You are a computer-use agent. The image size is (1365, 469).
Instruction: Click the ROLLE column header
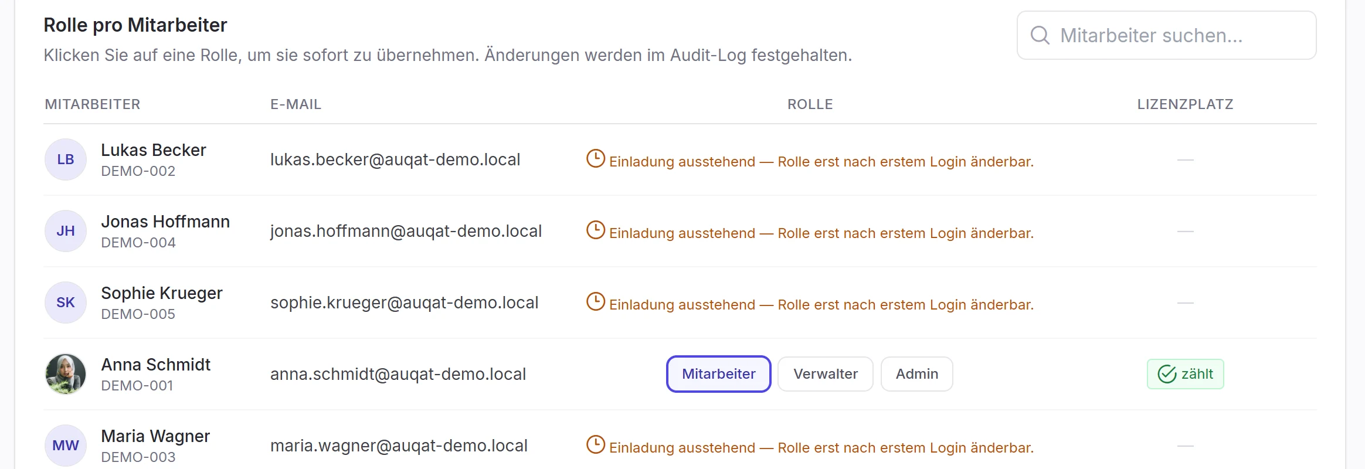pyautogui.click(x=810, y=104)
